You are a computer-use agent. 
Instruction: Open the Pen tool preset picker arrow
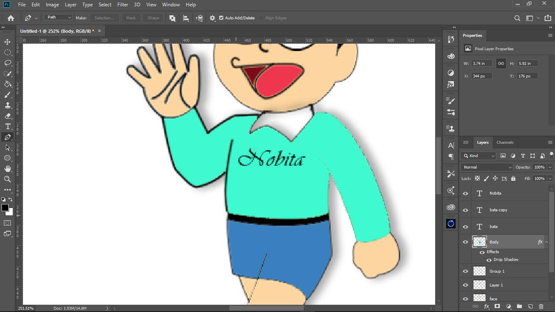click(x=36, y=18)
